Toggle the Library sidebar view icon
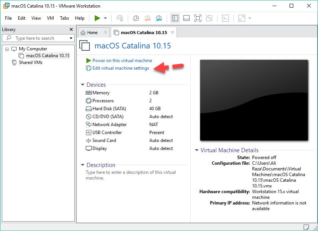Screen dimensions: 318x231 (175, 18)
